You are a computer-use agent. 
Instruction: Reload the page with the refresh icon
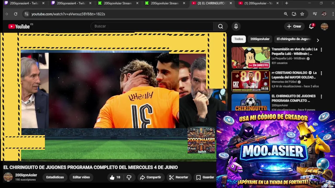[x=15, y=14]
